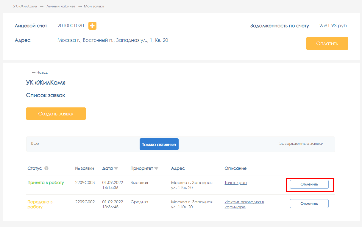Open the Течет кран request description
Viewport: 362px width, 227px height.
pos(235,183)
